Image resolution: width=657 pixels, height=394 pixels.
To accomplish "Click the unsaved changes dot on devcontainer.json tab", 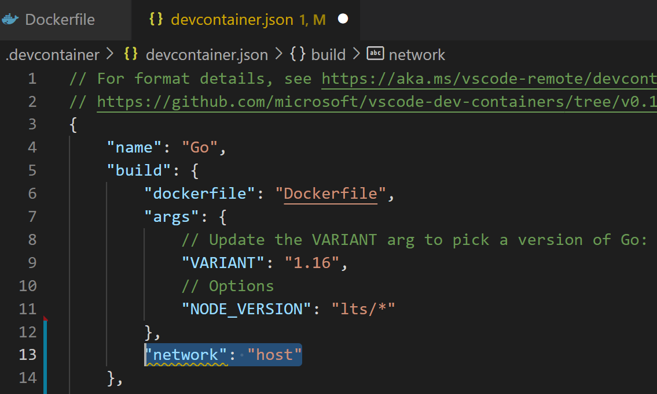I will click(343, 19).
